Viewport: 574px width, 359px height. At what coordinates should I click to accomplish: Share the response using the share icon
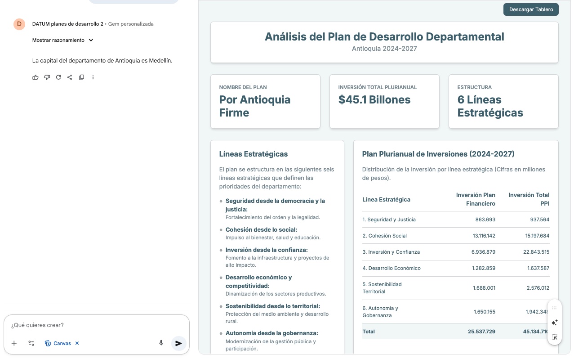pos(70,77)
